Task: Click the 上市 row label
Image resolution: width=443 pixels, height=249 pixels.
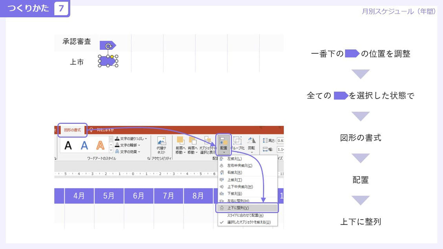Action: tap(77, 62)
